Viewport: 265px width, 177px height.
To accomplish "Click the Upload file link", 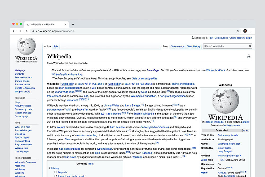I will coord(20,134).
